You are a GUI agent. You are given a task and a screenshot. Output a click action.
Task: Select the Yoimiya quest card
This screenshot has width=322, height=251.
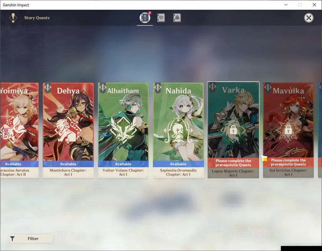tap(19, 130)
